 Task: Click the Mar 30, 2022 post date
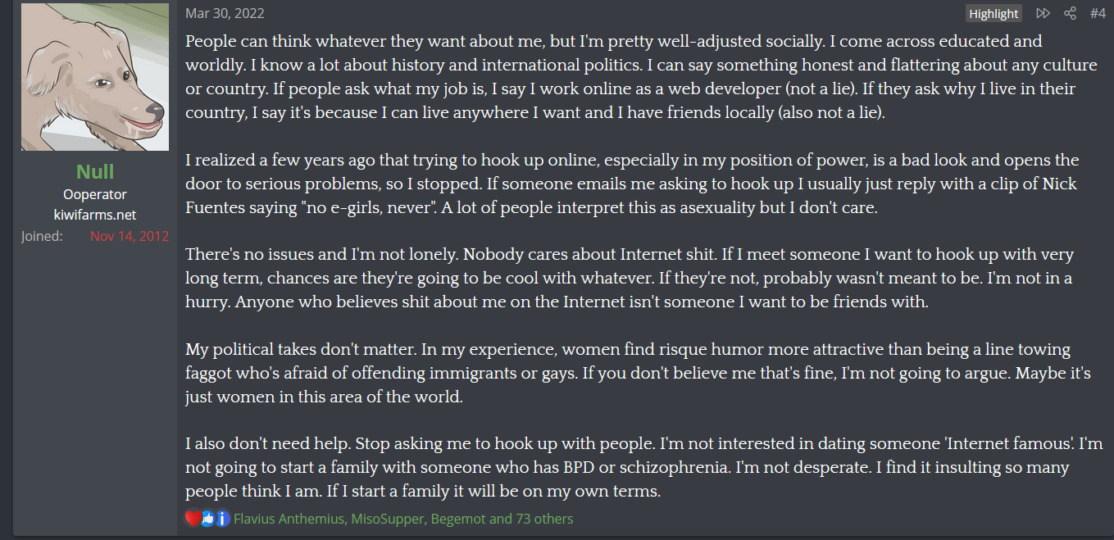(225, 13)
